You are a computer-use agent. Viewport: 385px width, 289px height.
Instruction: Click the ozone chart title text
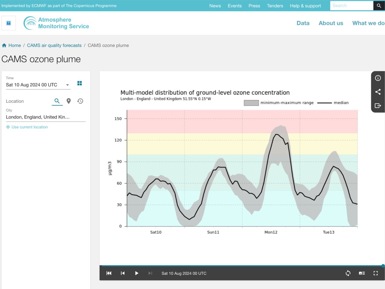[205, 92]
